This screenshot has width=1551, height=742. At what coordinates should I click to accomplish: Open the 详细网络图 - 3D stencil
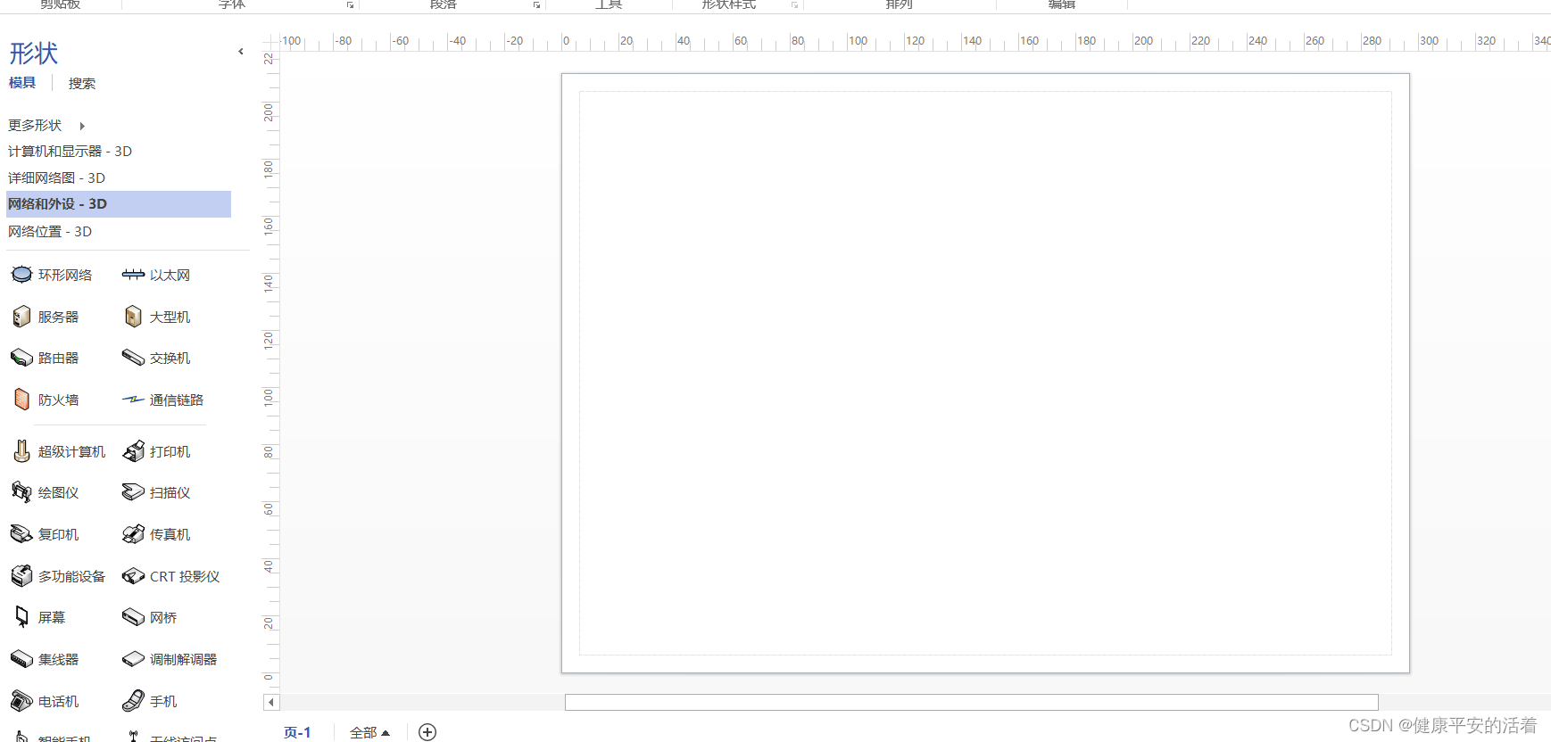(119, 178)
